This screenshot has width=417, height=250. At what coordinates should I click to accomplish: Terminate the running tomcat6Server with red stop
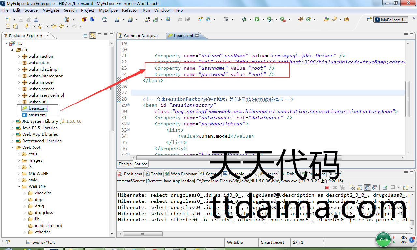[x=327, y=187]
